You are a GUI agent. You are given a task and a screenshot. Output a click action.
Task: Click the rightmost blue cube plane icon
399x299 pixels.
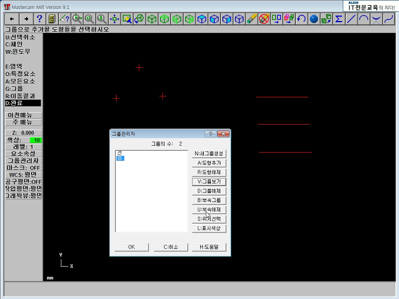pos(239,19)
